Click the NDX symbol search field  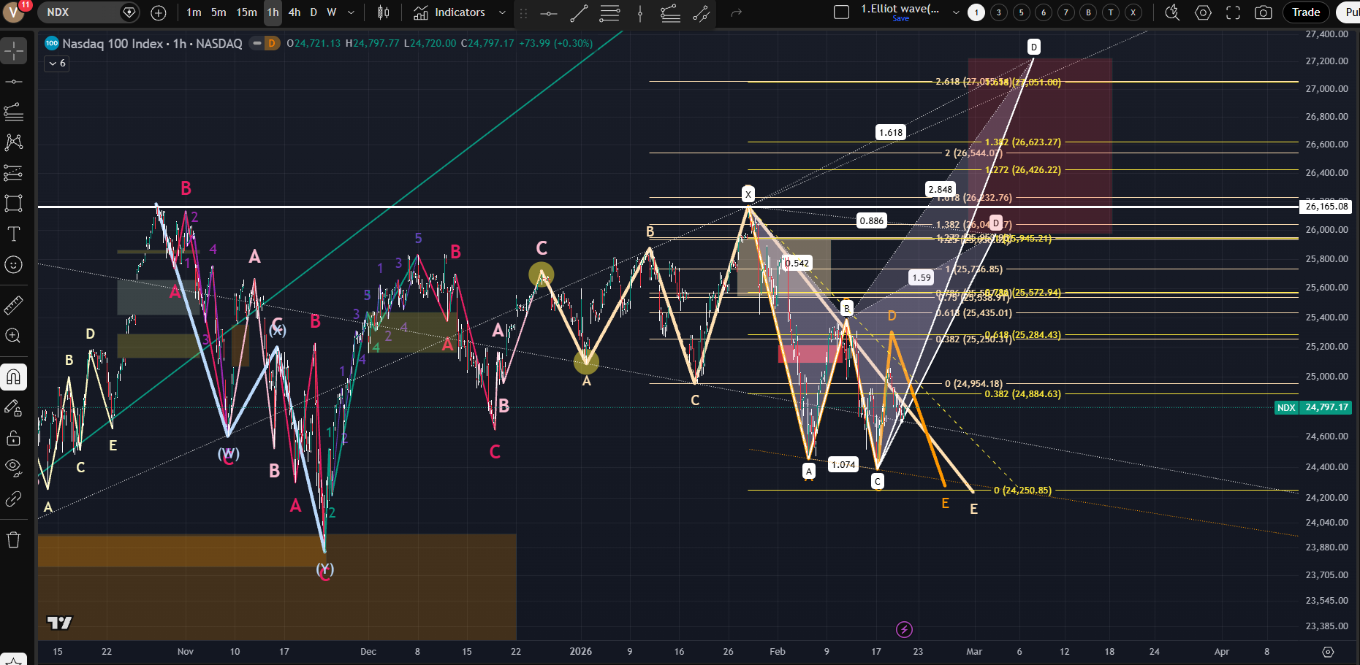tap(80, 12)
